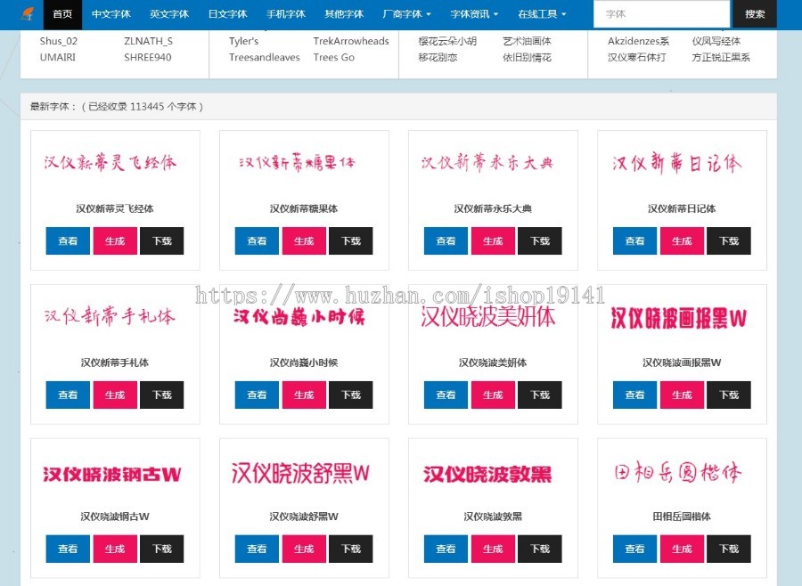802x586 pixels.
Task: Download the 汉仪晓波钢古W font
Action: (161, 549)
